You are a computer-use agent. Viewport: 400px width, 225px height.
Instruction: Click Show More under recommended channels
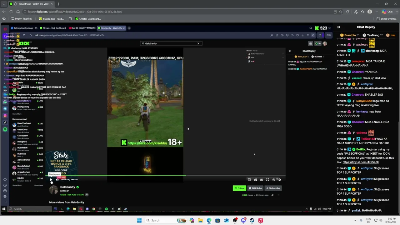17,185
